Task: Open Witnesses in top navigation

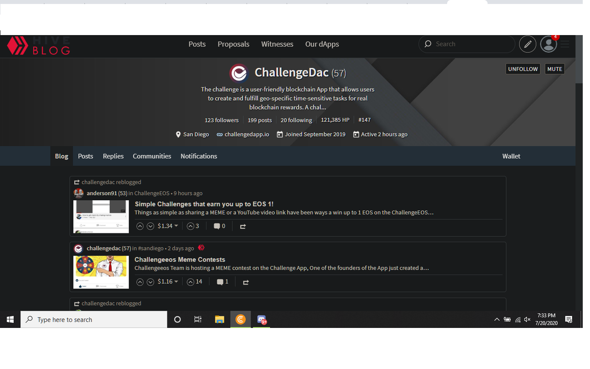Action: 277,44
